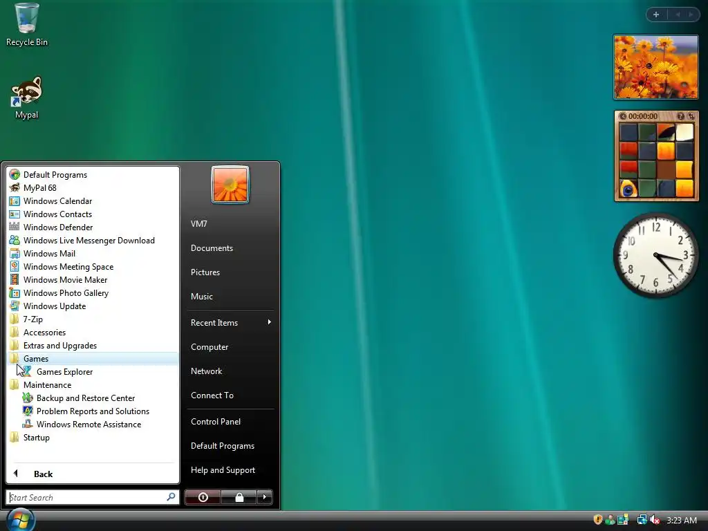This screenshot has width=708, height=531.
Task: Expand the 7-Zip folder
Action: click(x=93, y=319)
